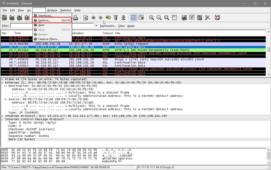The image size is (271, 170).
Task: Click the Filter: label button
Action: [5, 26]
